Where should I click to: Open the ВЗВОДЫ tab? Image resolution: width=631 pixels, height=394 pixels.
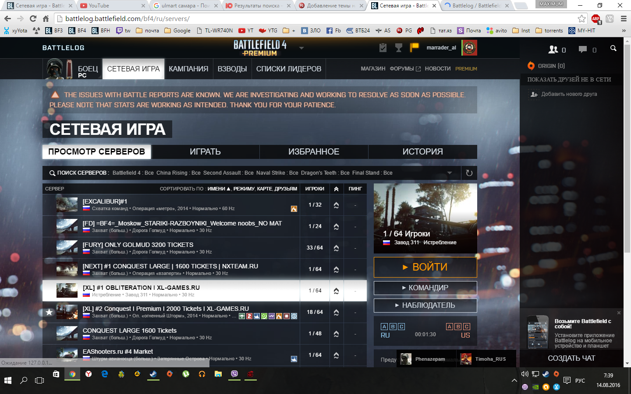pyautogui.click(x=232, y=69)
